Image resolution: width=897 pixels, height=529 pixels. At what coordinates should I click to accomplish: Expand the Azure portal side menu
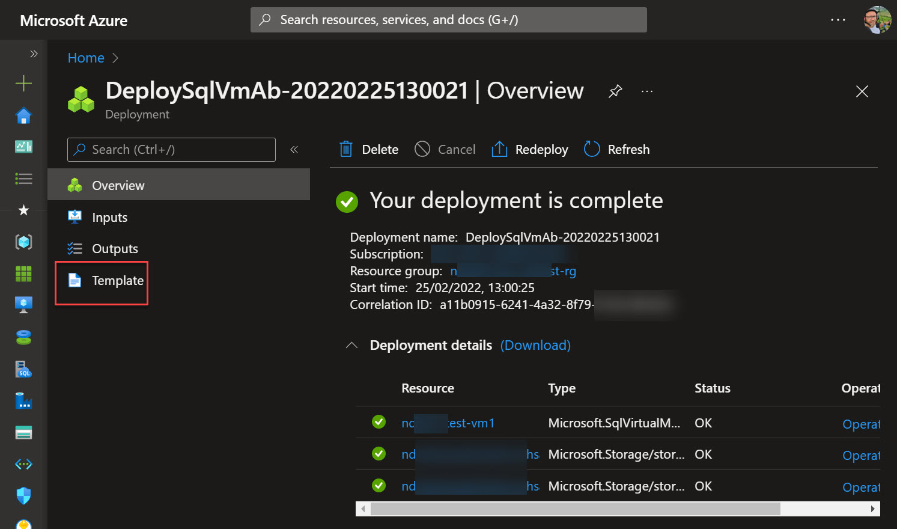[x=34, y=54]
